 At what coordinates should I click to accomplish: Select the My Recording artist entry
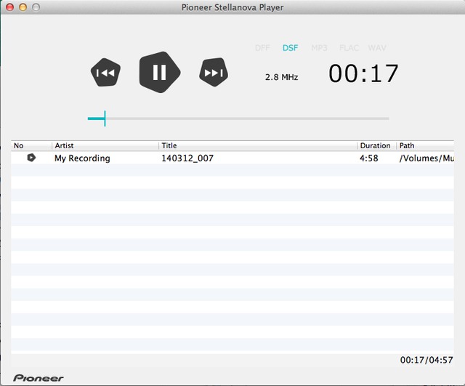coord(82,158)
